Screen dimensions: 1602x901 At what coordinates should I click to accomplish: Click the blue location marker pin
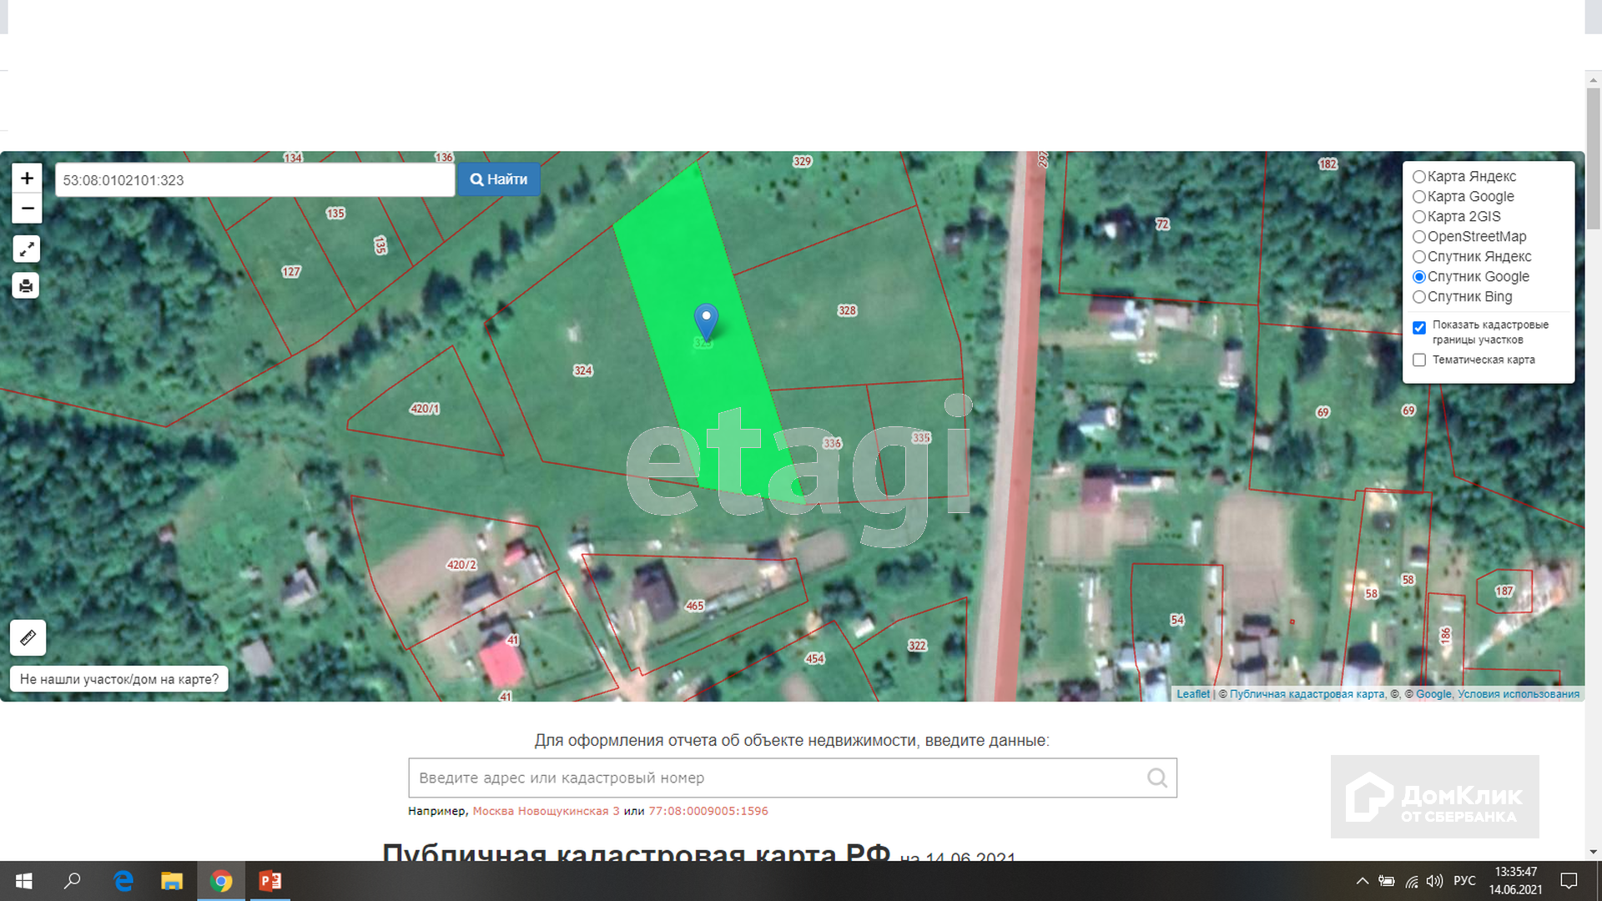pos(706,320)
